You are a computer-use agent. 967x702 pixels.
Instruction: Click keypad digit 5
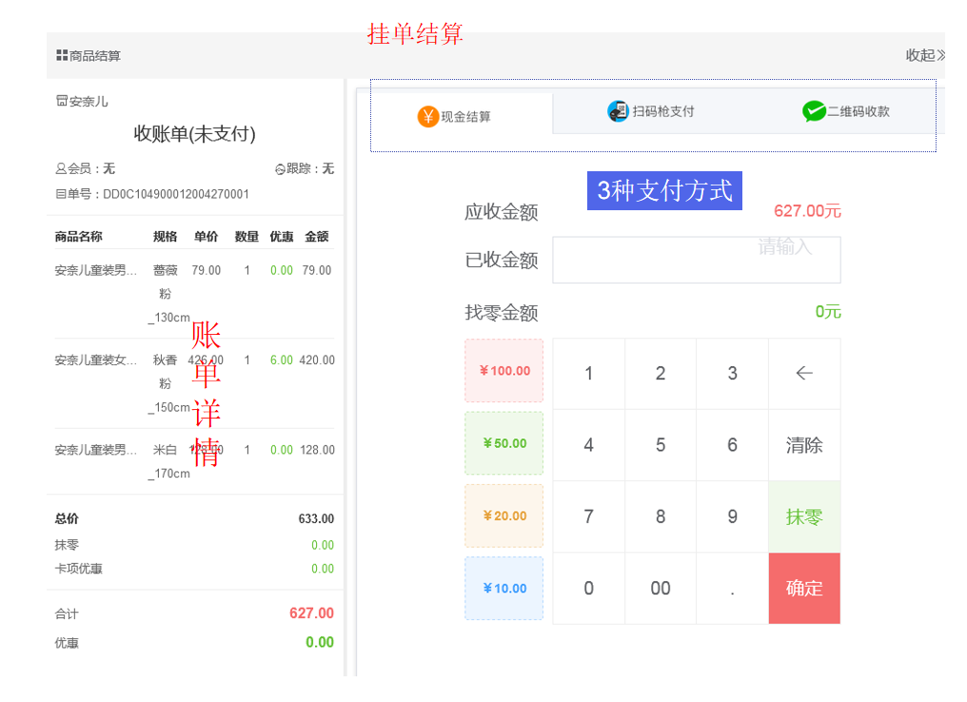pyautogui.click(x=661, y=445)
